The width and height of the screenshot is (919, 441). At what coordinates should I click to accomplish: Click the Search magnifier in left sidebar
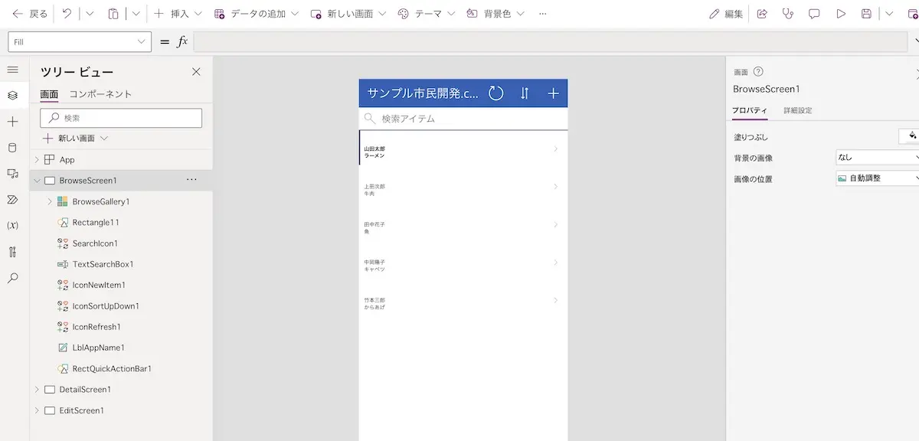(x=12, y=278)
